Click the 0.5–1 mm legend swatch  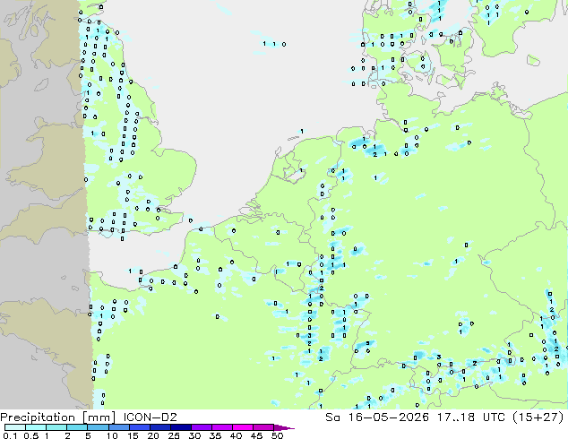36,427
